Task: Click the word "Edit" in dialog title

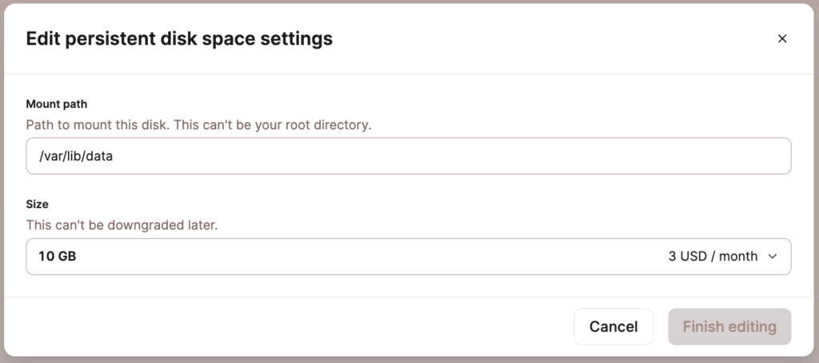Action: click(44, 38)
